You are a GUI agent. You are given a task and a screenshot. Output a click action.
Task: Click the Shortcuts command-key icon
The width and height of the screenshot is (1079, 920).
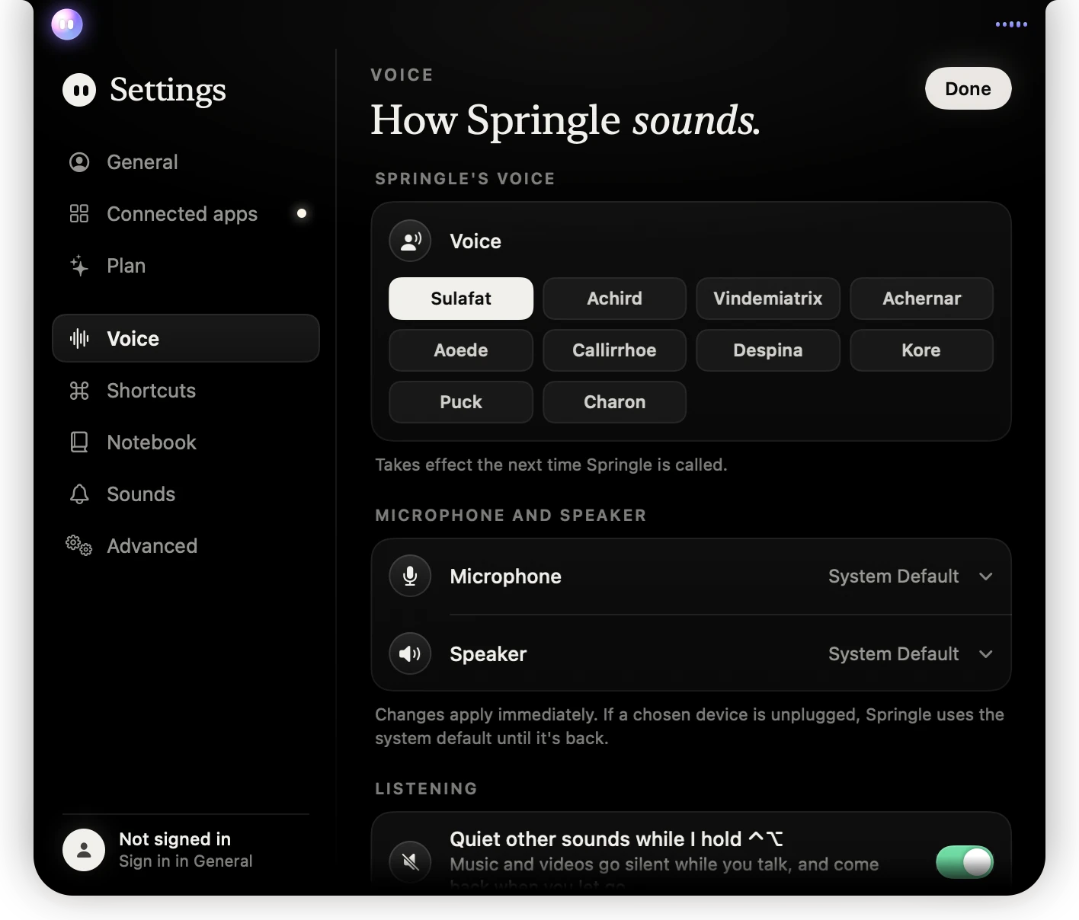click(79, 391)
